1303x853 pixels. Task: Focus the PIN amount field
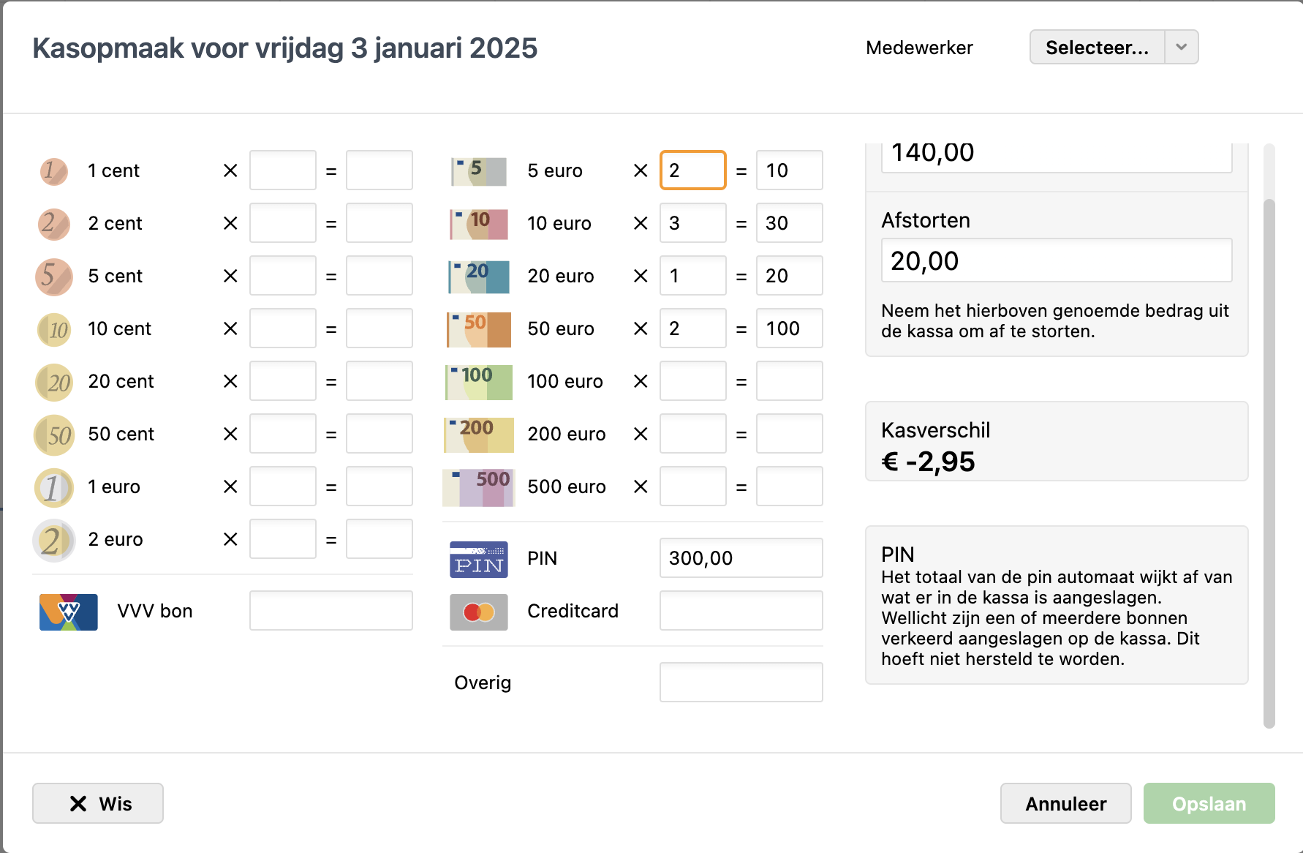coord(741,558)
